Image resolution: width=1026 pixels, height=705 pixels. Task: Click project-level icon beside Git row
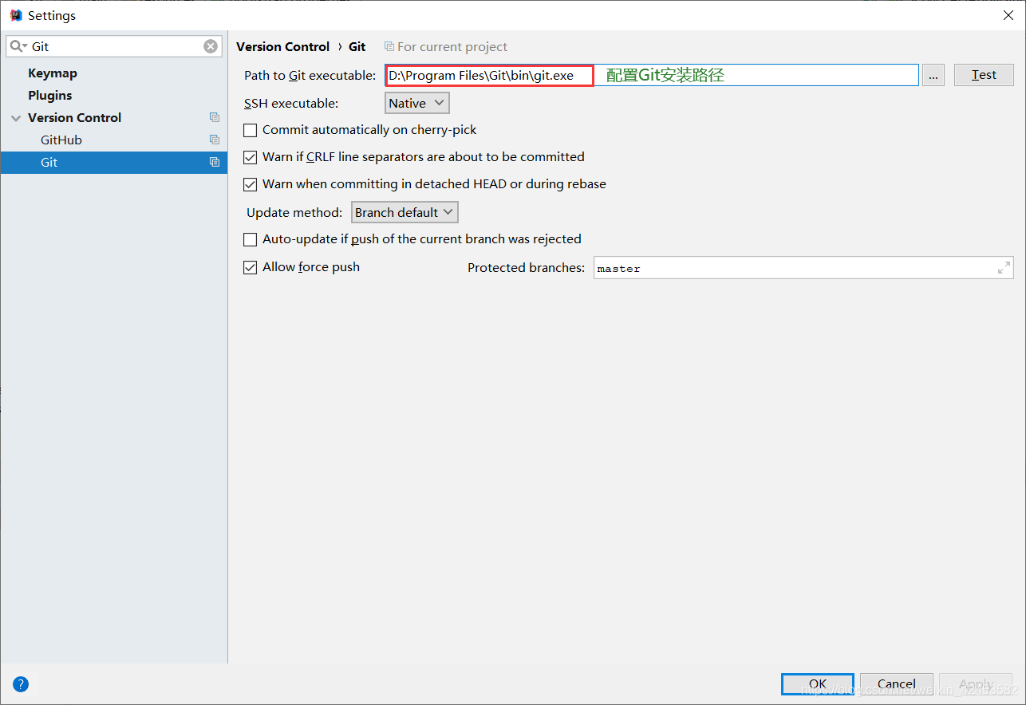(215, 162)
